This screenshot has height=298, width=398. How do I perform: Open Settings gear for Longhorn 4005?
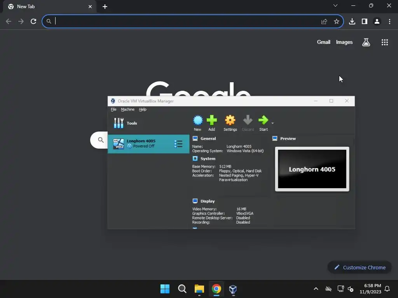[x=230, y=123]
